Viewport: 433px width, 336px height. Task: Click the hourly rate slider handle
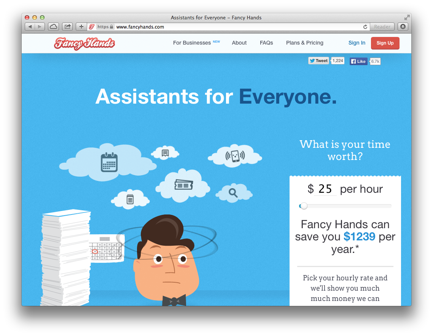coord(304,206)
